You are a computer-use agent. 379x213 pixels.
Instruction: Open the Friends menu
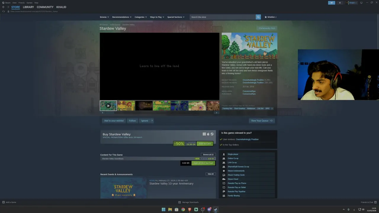pos(22,3)
